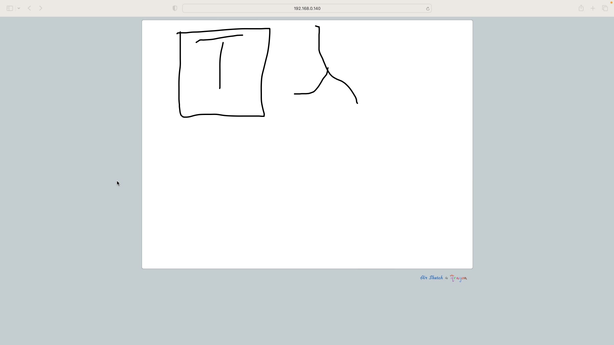Click the empty white canvas lower area
Image resolution: width=614 pixels, height=345 pixels.
(307, 198)
